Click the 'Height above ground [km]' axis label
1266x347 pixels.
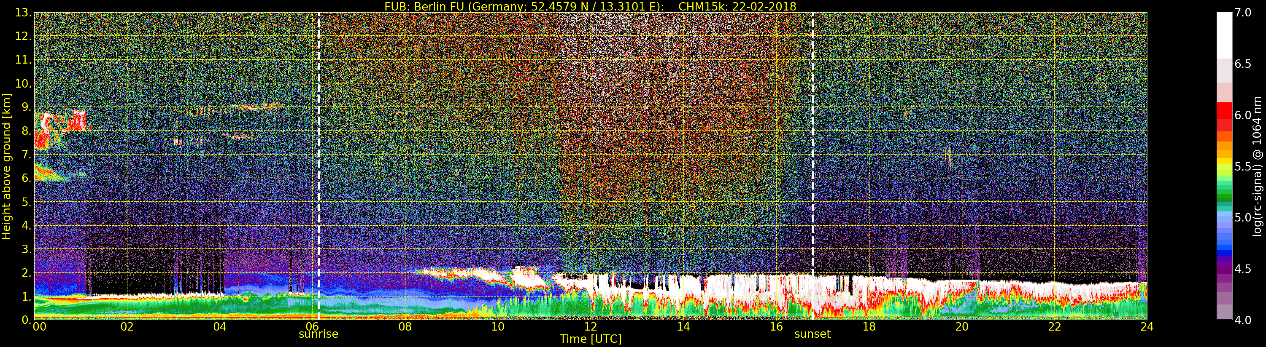pos(6,166)
